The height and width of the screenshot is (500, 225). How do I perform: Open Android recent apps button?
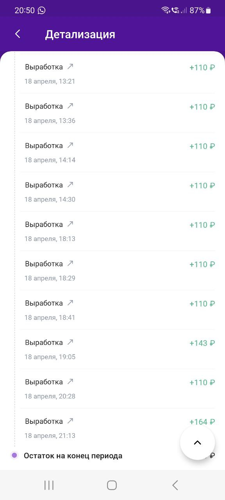49,485
